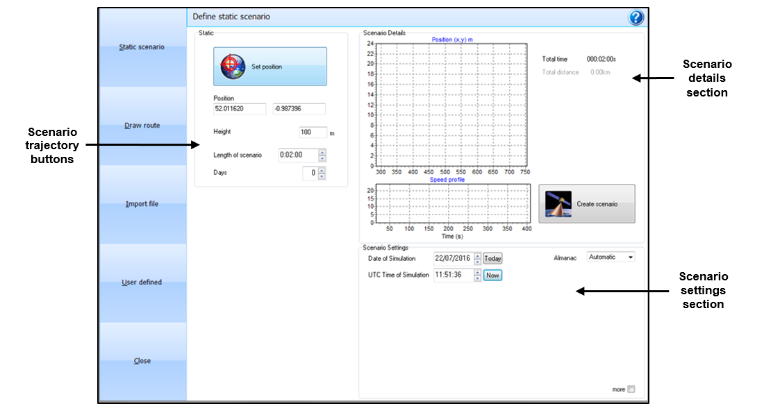Screen dimensions: 764x415
Task: Click the longitude field showing -0.987396
Action: (x=299, y=109)
